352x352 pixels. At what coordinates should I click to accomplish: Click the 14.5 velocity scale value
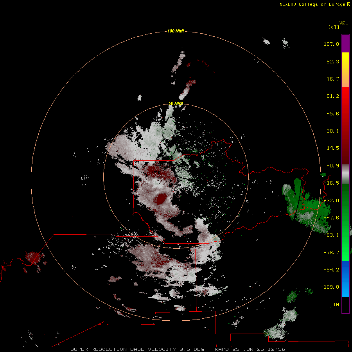333,148
